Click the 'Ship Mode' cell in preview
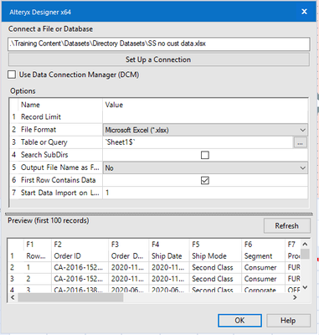 215,256
